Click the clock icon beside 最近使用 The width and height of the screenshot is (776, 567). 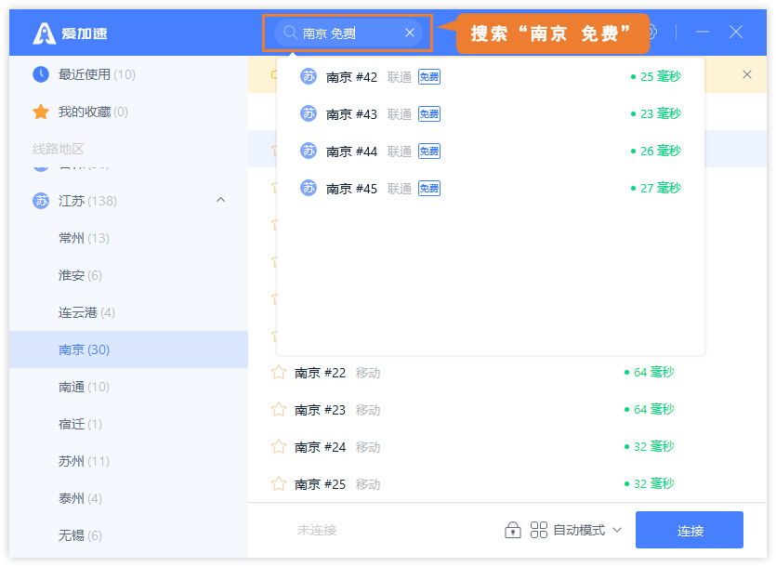point(41,74)
